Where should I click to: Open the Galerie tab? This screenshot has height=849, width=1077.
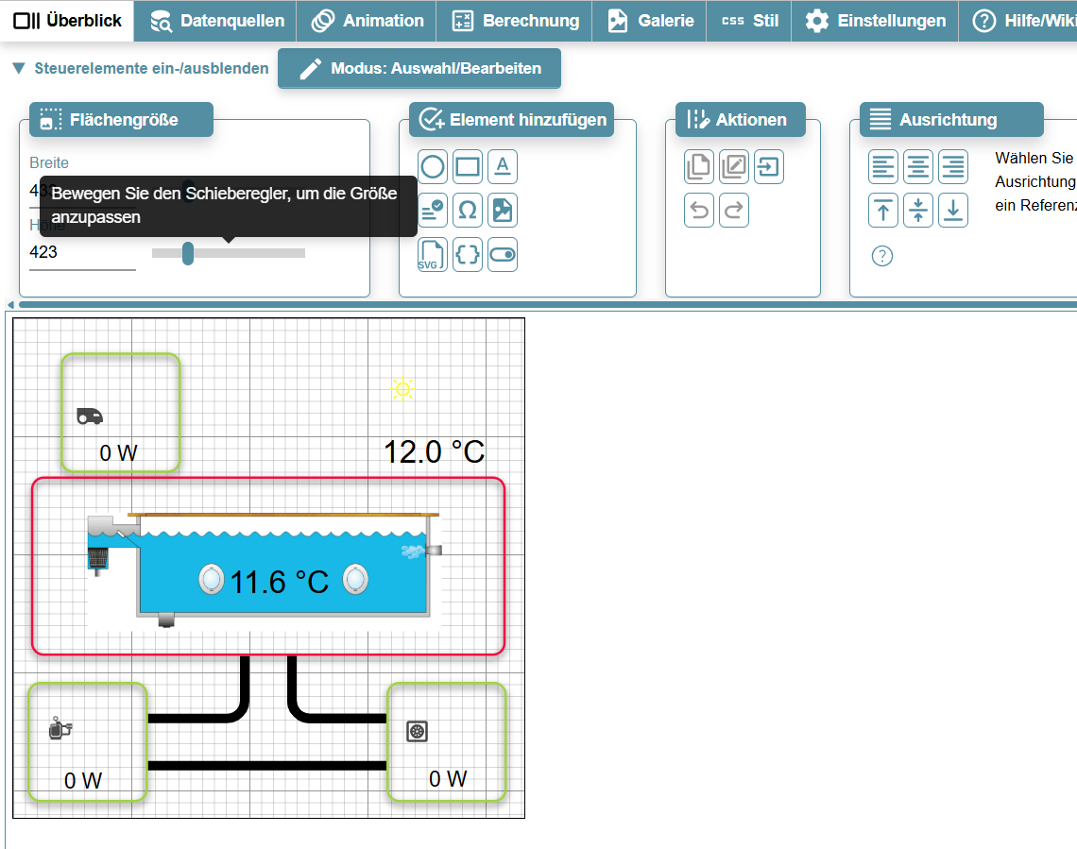pyautogui.click(x=650, y=21)
